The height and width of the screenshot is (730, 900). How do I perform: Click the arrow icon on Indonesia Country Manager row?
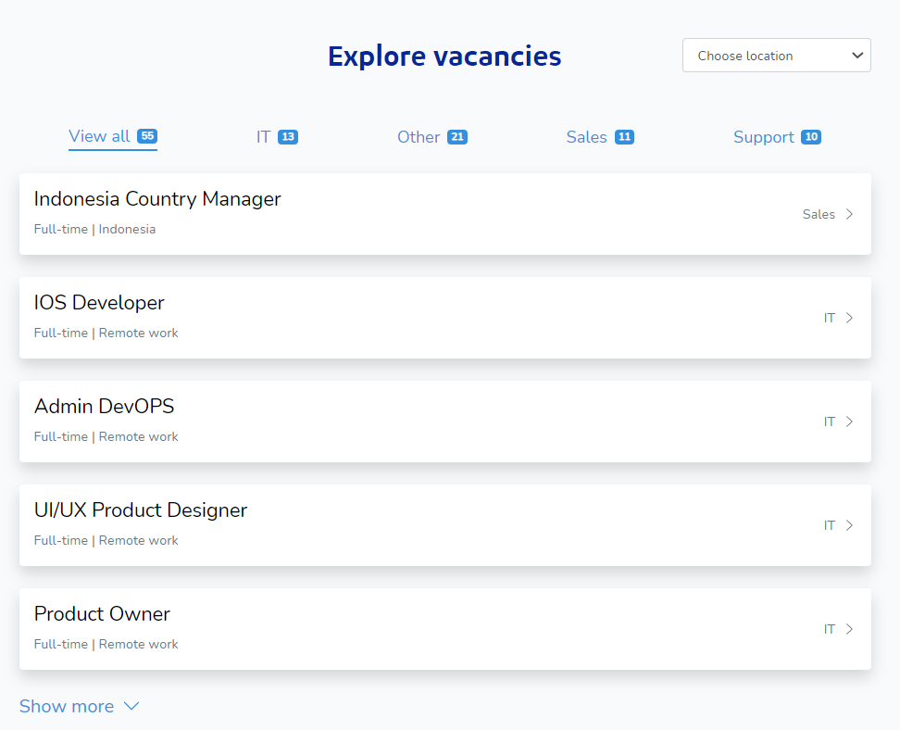[x=849, y=214]
